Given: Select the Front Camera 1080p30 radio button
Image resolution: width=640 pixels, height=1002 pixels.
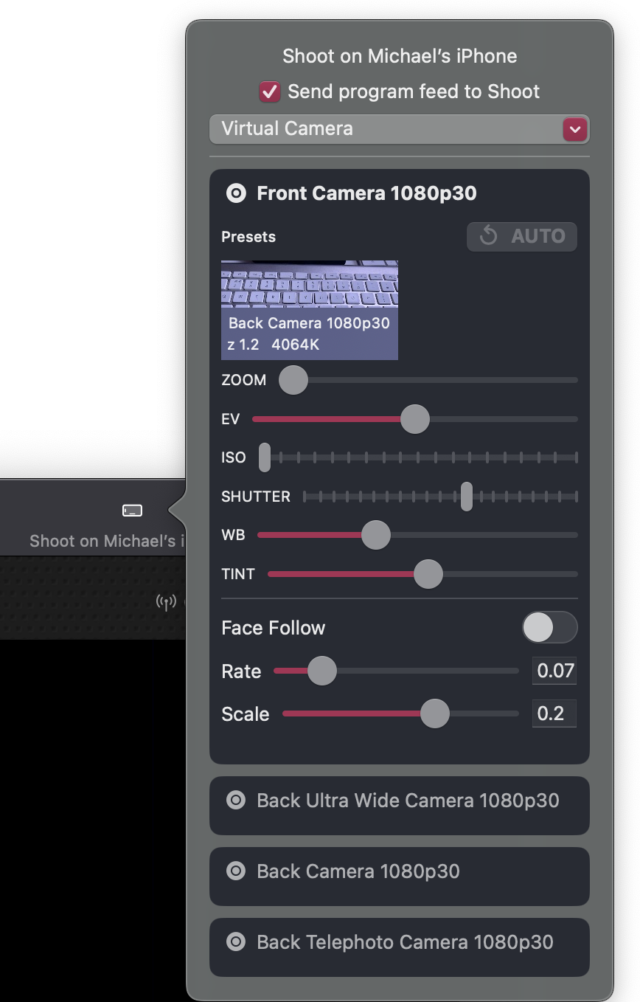Looking at the screenshot, I should pyautogui.click(x=236, y=194).
